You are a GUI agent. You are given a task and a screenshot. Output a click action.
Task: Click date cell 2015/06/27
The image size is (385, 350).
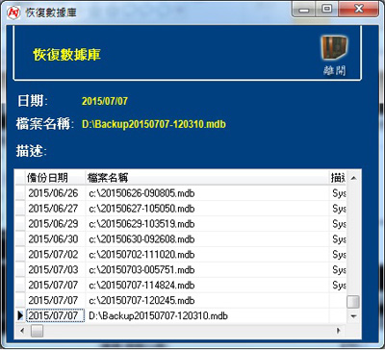[55, 209]
